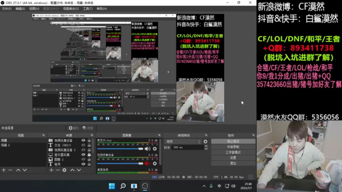Float the 来源 dock panel

pyautogui.click(x=92, y=135)
